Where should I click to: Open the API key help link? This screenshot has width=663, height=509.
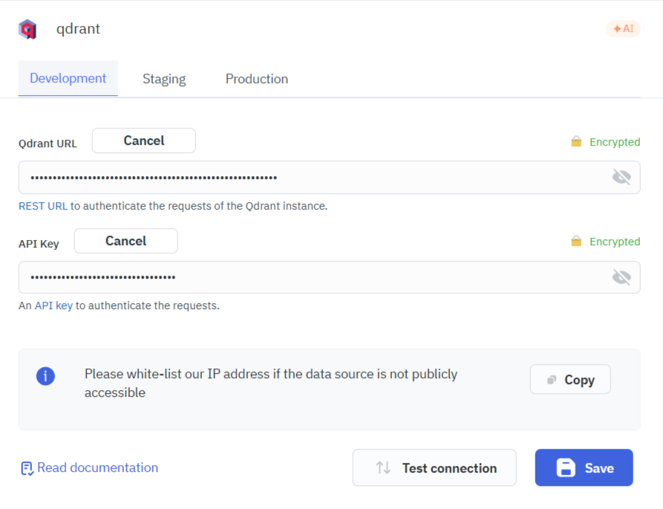pos(53,305)
